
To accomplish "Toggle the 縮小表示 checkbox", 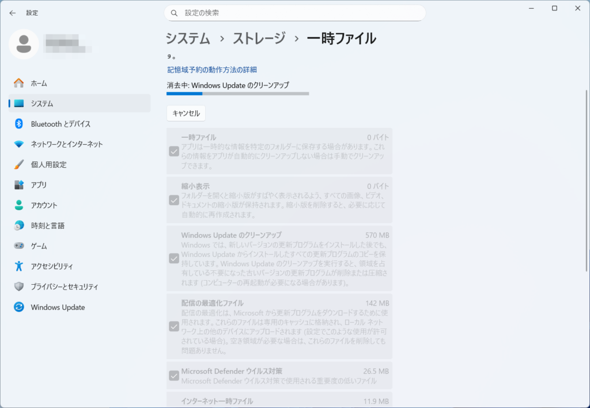I will click(x=173, y=200).
